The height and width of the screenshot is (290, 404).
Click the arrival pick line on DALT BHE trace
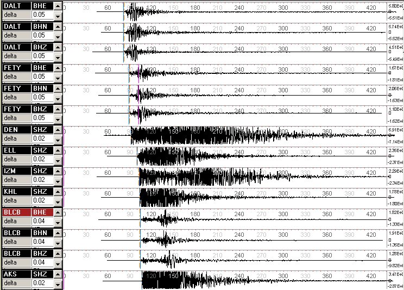point(124,12)
